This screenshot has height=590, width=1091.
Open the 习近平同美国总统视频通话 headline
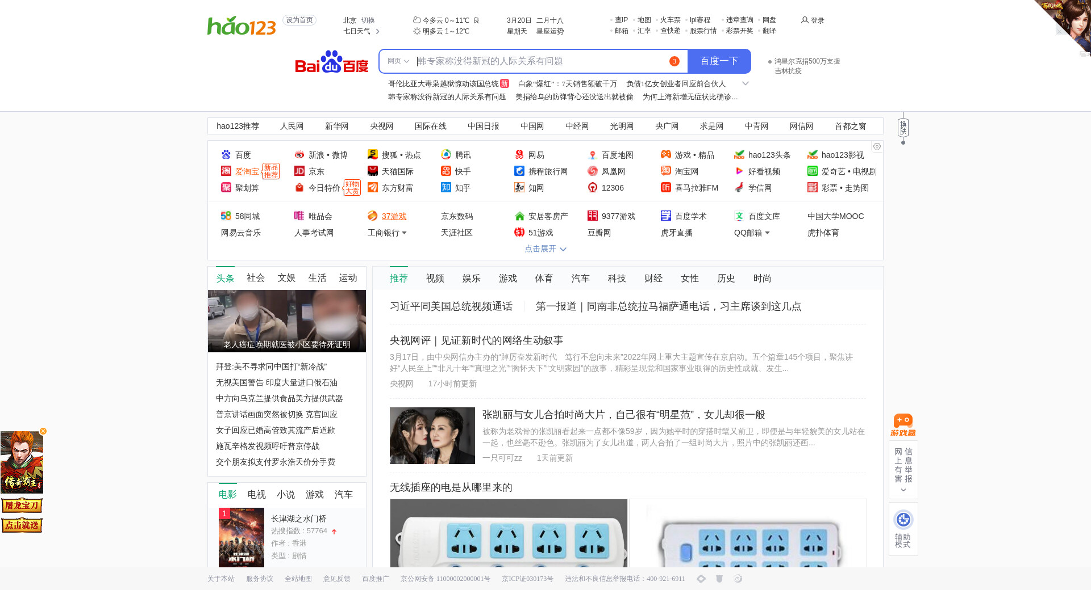click(451, 306)
